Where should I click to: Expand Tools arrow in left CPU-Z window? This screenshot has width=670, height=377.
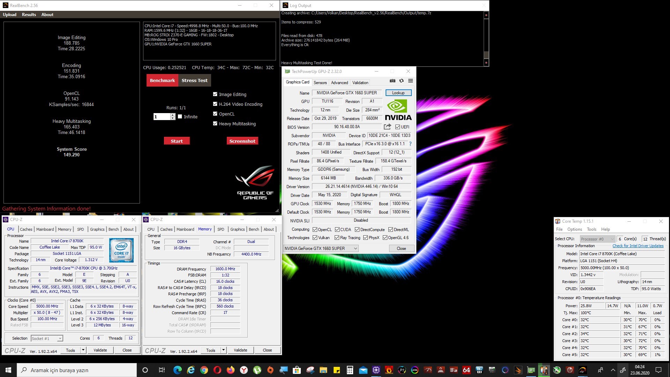83,350
